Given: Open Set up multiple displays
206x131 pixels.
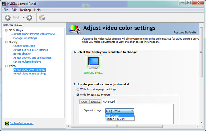Looking at the screenshot, I should (x=27, y=62).
